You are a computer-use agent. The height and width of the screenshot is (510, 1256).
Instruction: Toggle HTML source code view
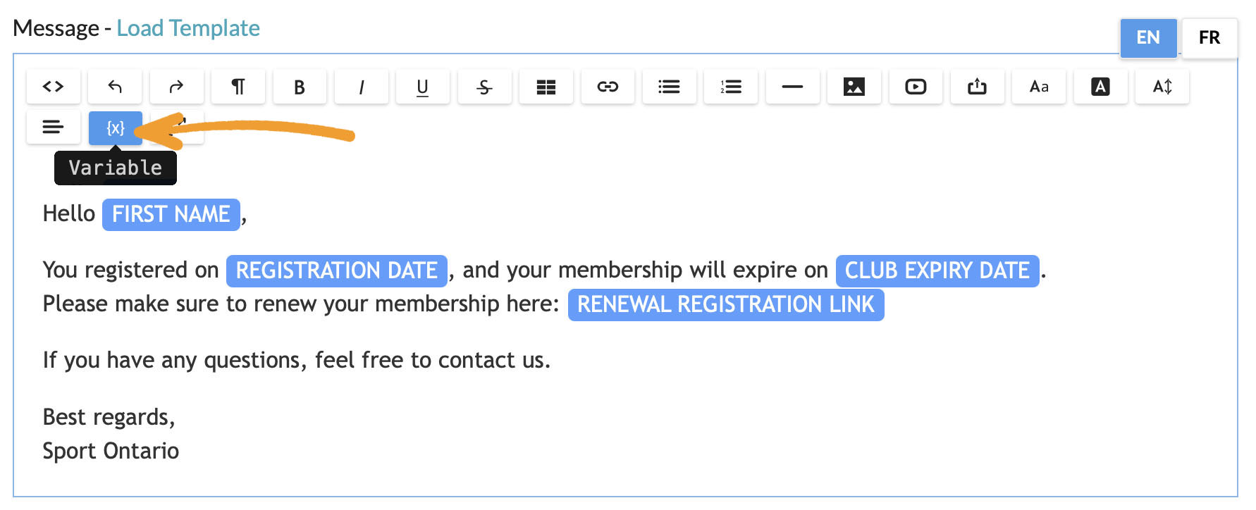pyautogui.click(x=54, y=87)
